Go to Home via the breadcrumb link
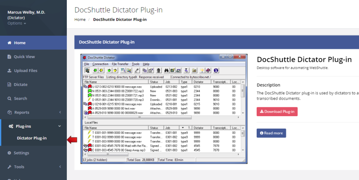 [80, 20]
